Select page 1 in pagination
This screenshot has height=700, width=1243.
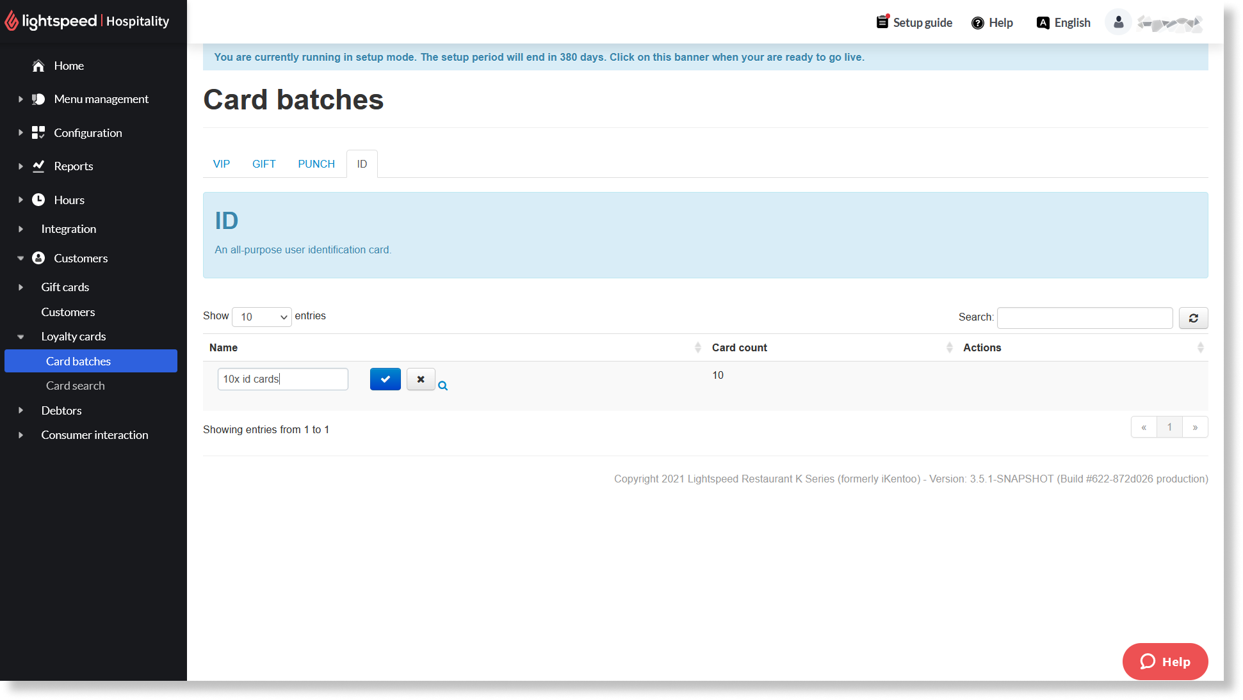point(1169,427)
